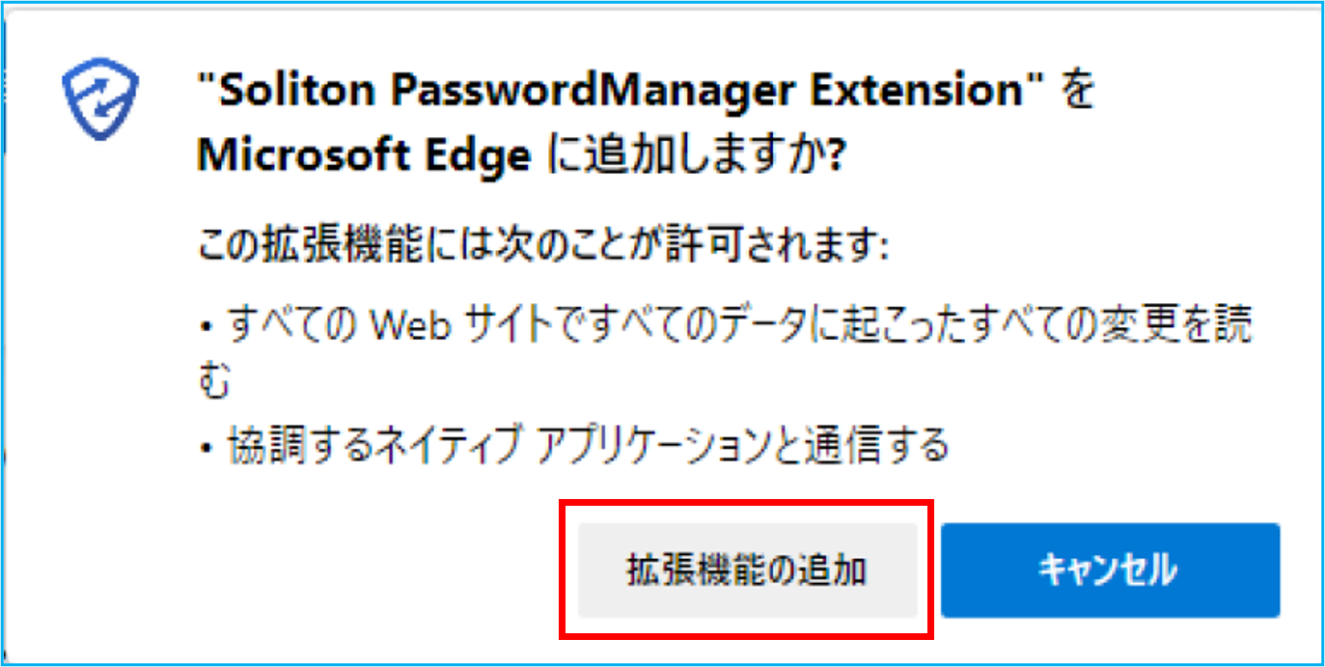Click the bullet before 協調するネイティブ
This screenshot has width=1325, height=667.
206,447
